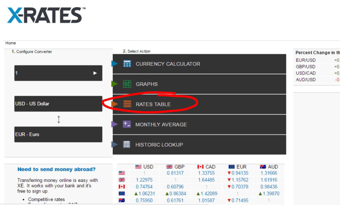Click the orange Rates Table icon

(x=127, y=104)
